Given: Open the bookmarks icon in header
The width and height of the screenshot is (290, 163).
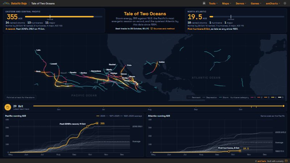Looking at the screenshot, I should click(204, 3).
